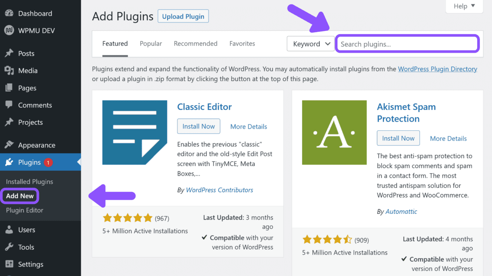Select the Tools wrench icon
The height and width of the screenshot is (276, 492).
[x=9, y=247]
